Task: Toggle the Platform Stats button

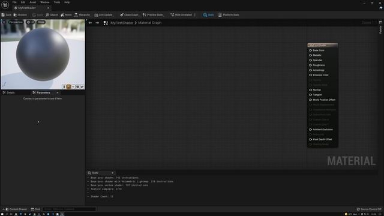Action: (229, 15)
